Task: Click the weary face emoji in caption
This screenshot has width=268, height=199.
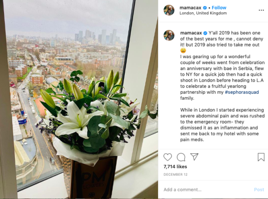Action: click(x=183, y=51)
